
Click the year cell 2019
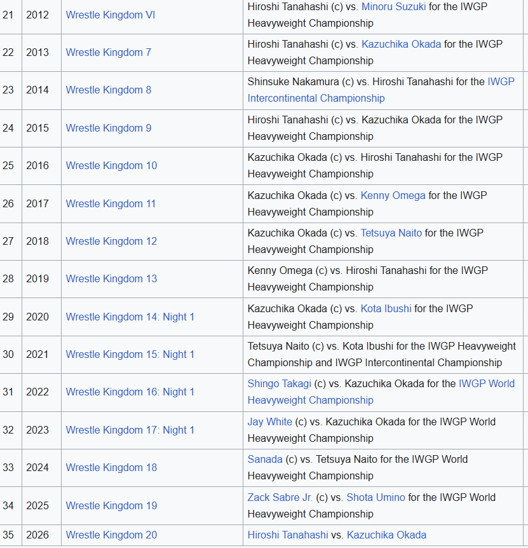pyautogui.click(x=41, y=279)
